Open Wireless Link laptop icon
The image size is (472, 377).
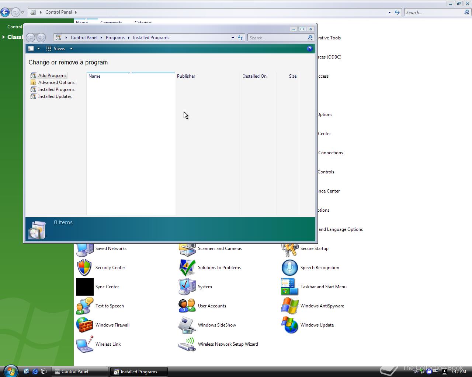click(84, 344)
